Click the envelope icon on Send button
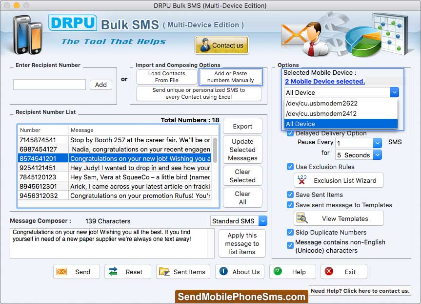Screen dimensions: 421x304 (61, 271)
